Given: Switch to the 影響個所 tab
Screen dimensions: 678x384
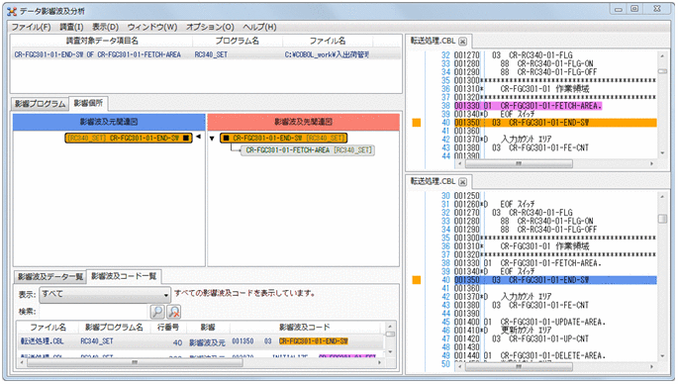Looking at the screenshot, I should click(x=88, y=103).
